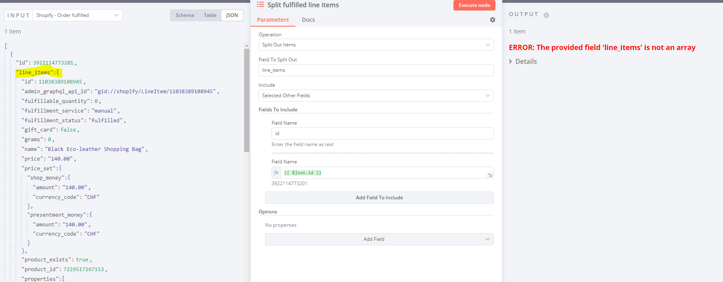This screenshot has width=723, height=282.
Task: Open the Include dropdown
Action: pos(376,96)
